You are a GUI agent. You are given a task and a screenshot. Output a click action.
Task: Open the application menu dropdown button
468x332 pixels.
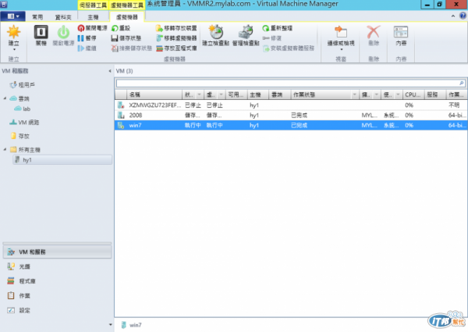pos(13,16)
